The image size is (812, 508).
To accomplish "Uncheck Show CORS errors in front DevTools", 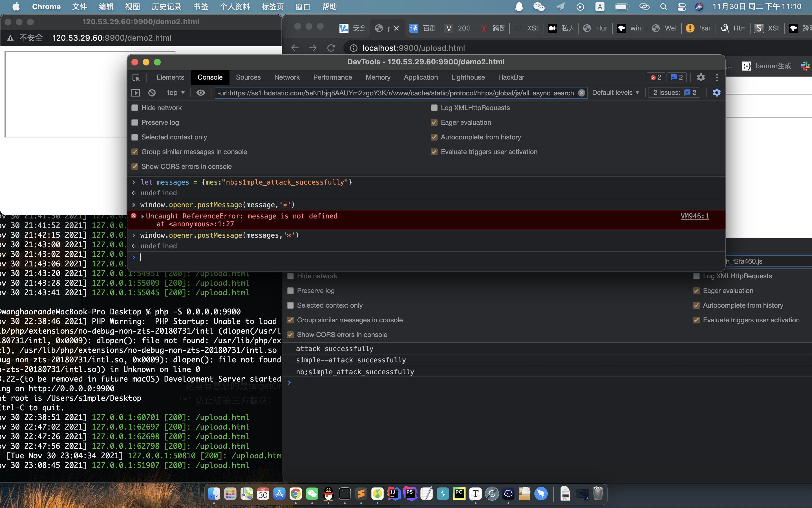I will pos(135,167).
